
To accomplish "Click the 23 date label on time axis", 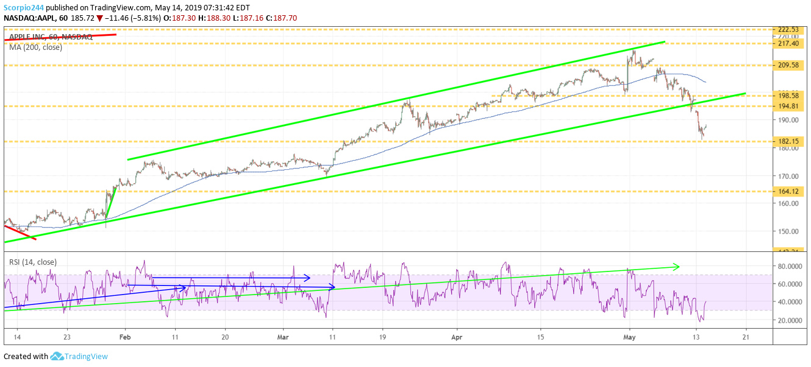I will [x=67, y=337].
